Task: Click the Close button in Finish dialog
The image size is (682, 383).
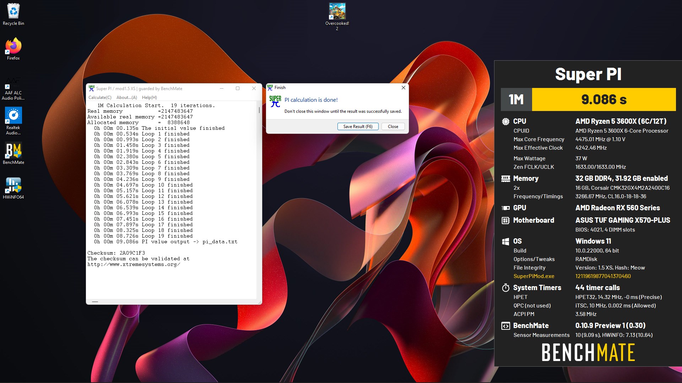Action: [393, 127]
